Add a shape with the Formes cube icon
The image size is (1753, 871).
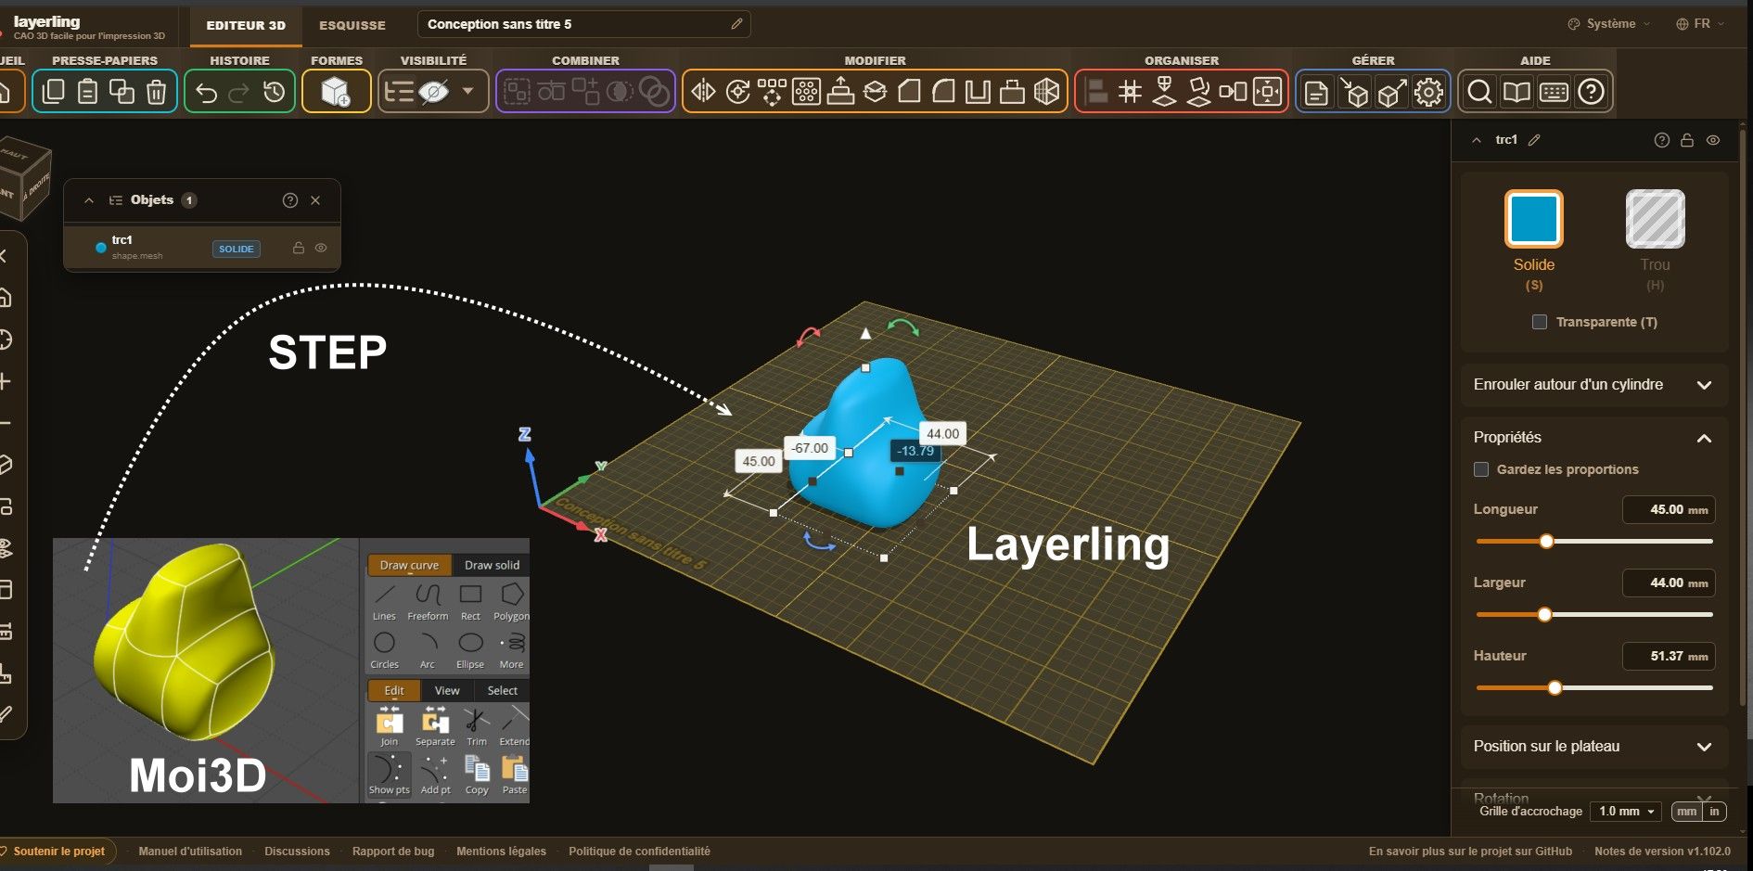point(336,92)
